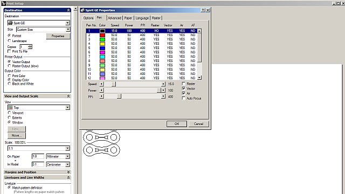Switch to the Options tab

[x=88, y=18]
